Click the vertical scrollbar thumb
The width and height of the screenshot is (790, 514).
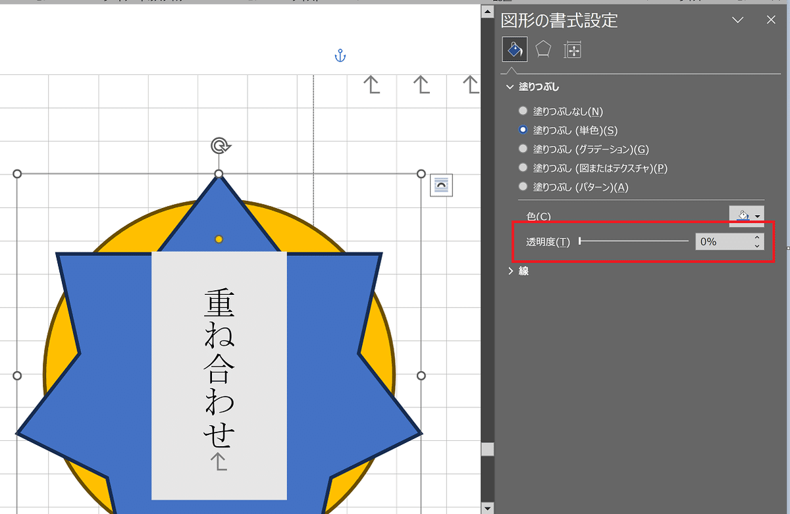(x=487, y=450)
